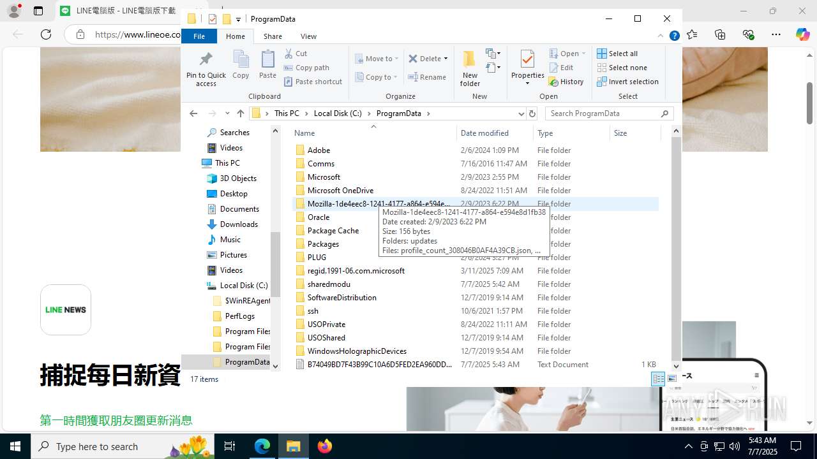The image size is (817, 459).
Task: Click This PC in the address bar
Action: [x=287, y=113]
